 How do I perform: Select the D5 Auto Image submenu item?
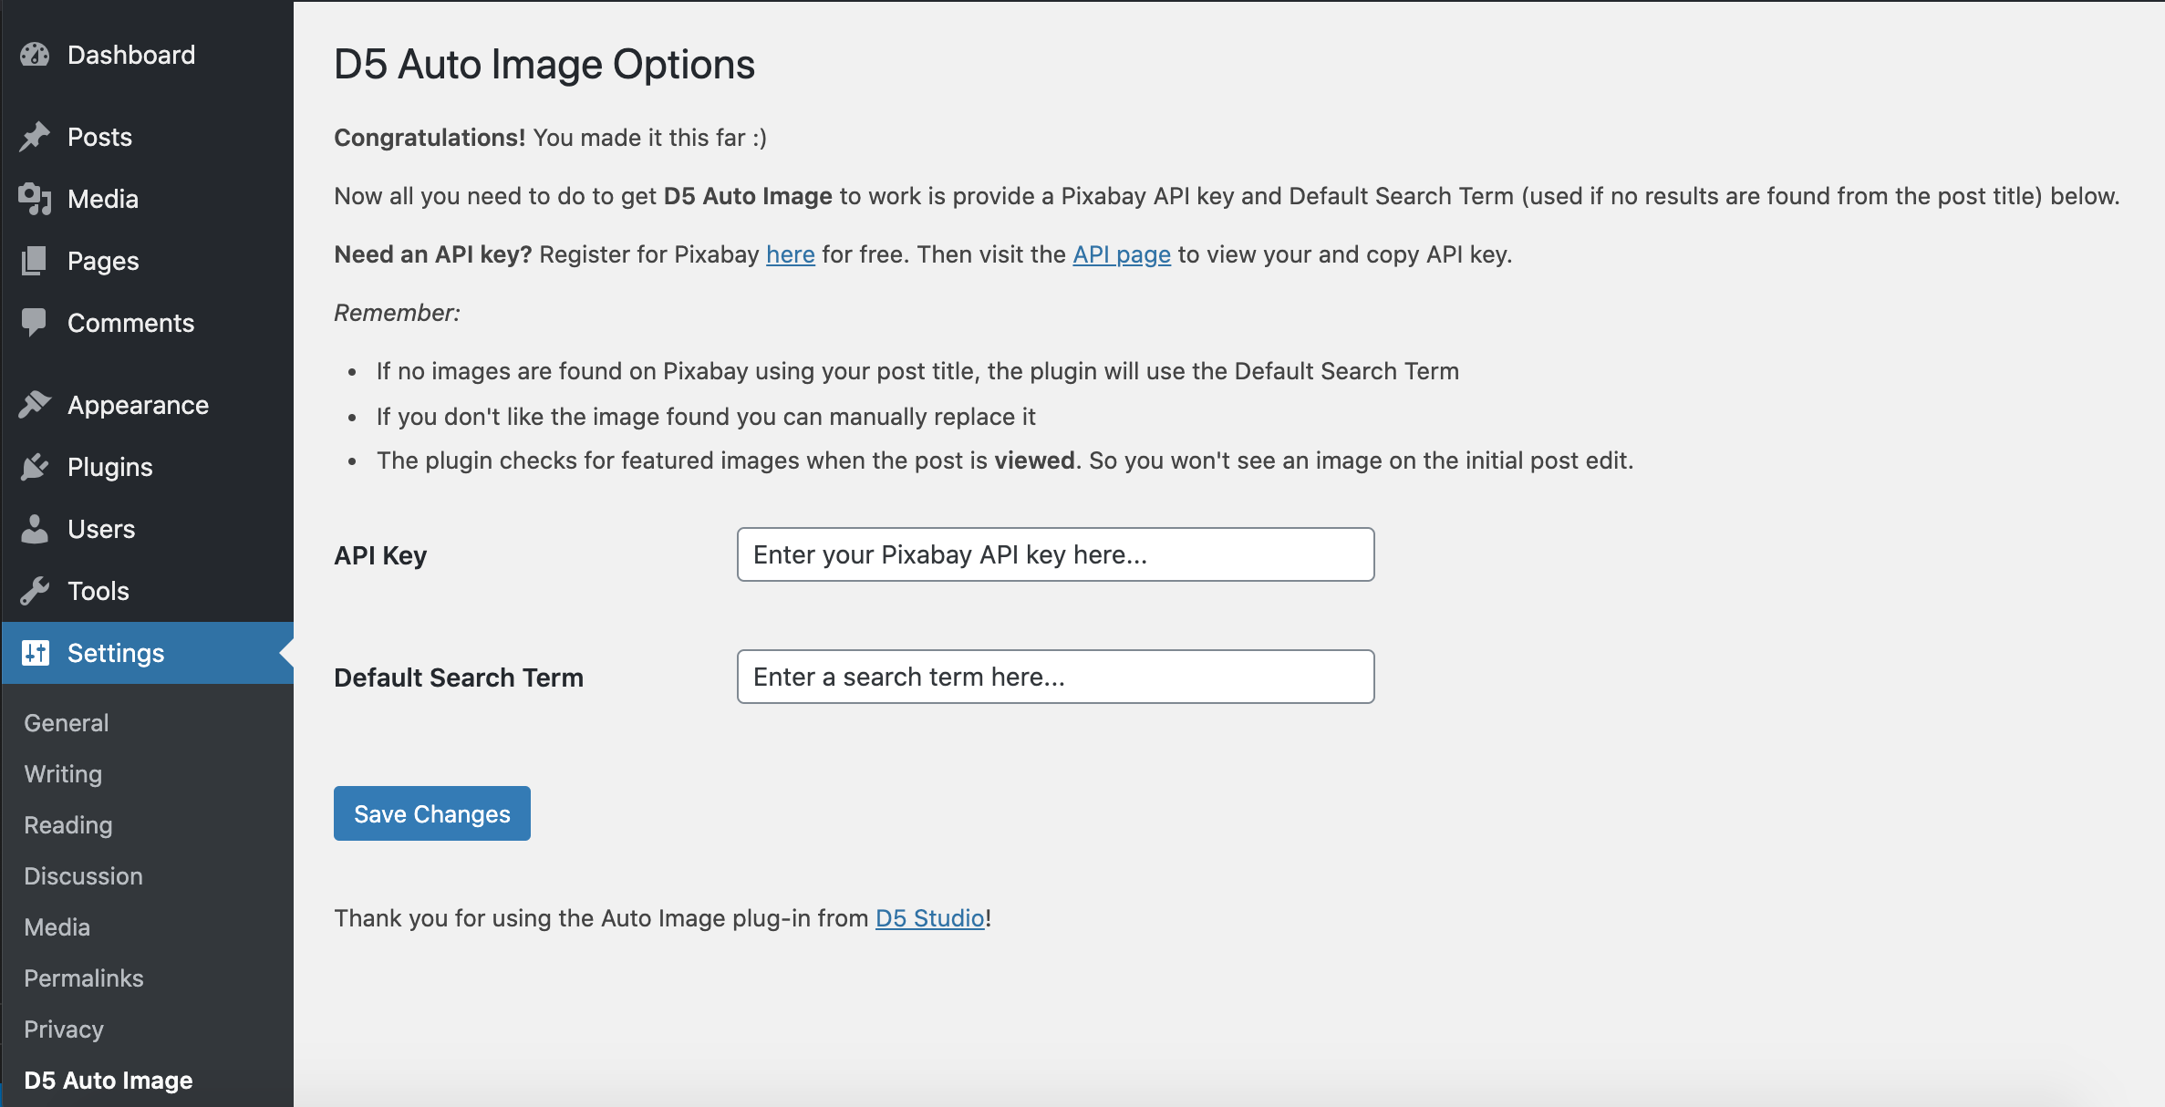(x=109, y=1080)
